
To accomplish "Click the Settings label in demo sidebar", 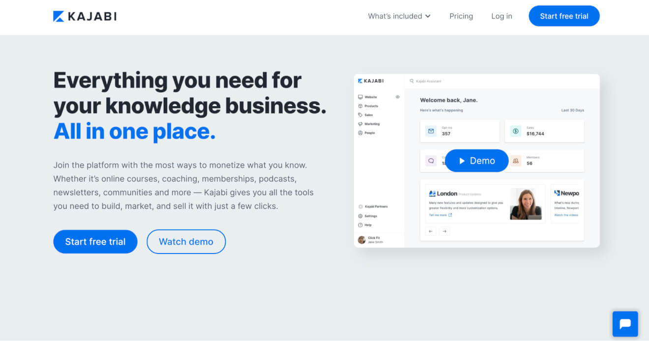I will pos(371,216).
